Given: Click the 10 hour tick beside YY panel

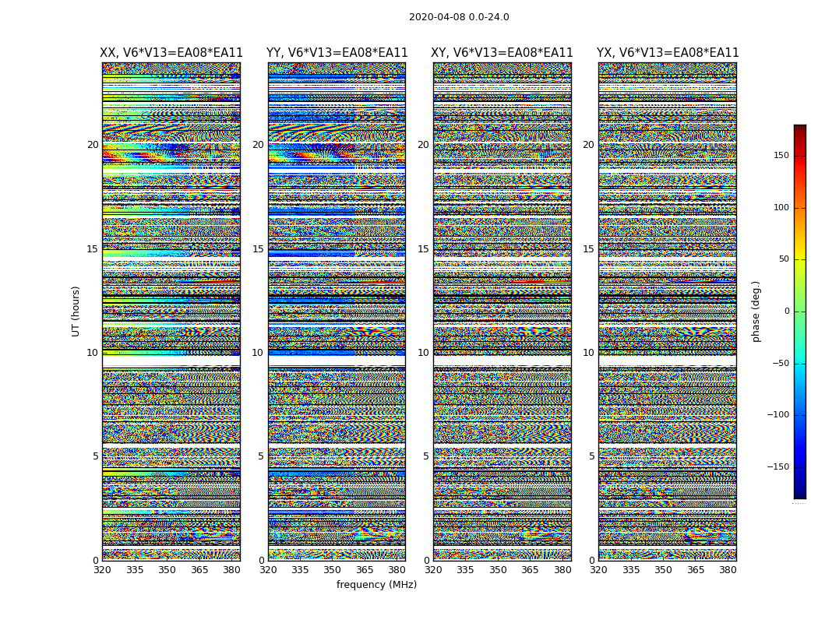Looking at the screenshot, I should (258, 353).
